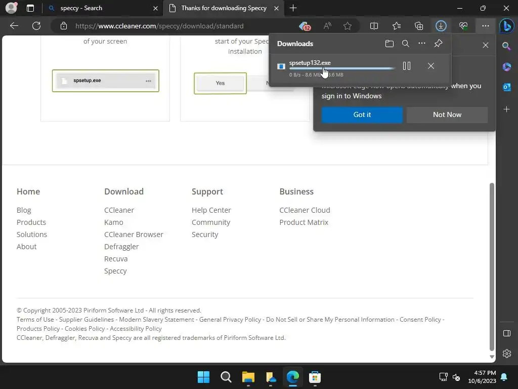Open Bing Copilot sidebar button

(x=506, y=26)
